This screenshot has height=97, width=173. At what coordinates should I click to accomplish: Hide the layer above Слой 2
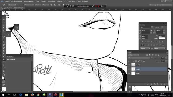pyautogui.click(x=129, y=65)
